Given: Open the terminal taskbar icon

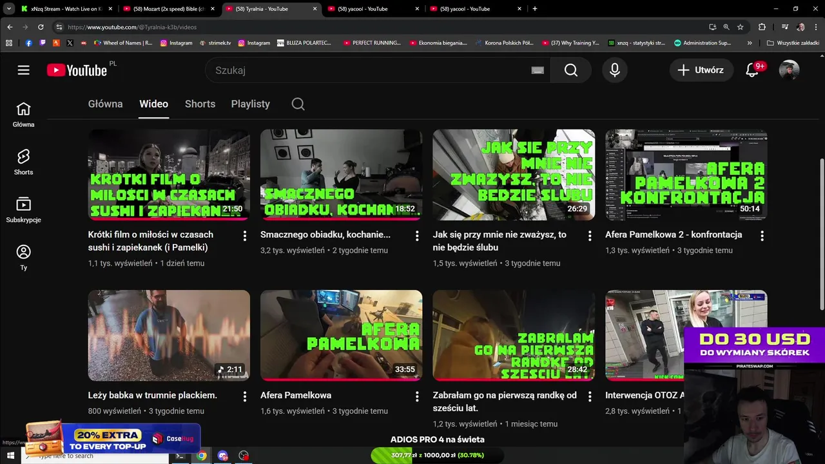Looking at the screenshot, I should 180,456.
